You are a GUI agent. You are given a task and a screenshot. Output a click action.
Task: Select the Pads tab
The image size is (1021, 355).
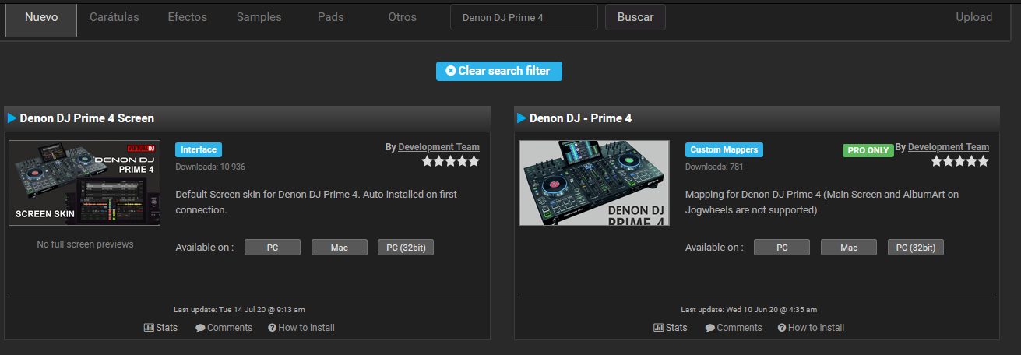(x=331, y=17)
